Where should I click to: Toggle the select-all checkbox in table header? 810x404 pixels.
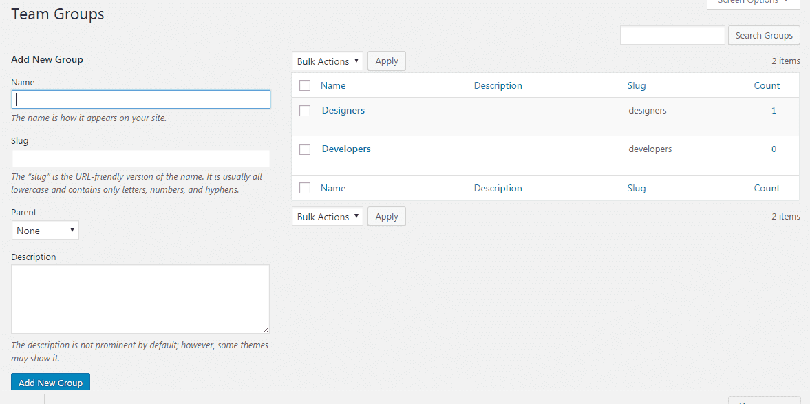(305, 86)
